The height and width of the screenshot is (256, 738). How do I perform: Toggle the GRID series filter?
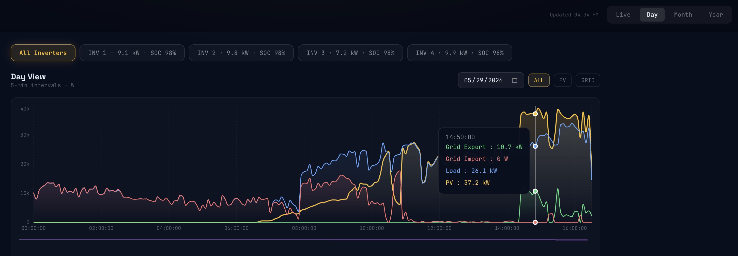pos(588,80)
